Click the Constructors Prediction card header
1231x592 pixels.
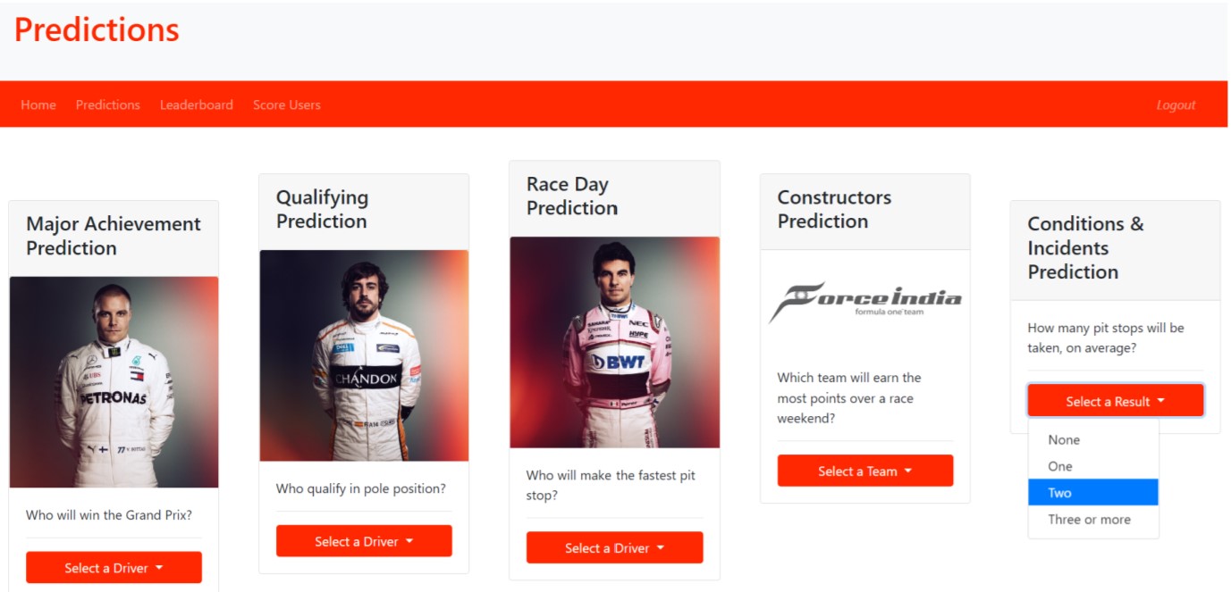coord(864,212)
